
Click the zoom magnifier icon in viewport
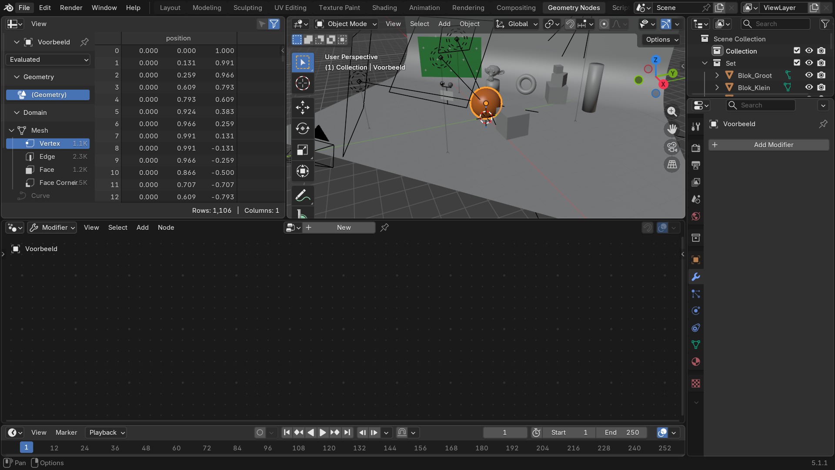[672, 111]
